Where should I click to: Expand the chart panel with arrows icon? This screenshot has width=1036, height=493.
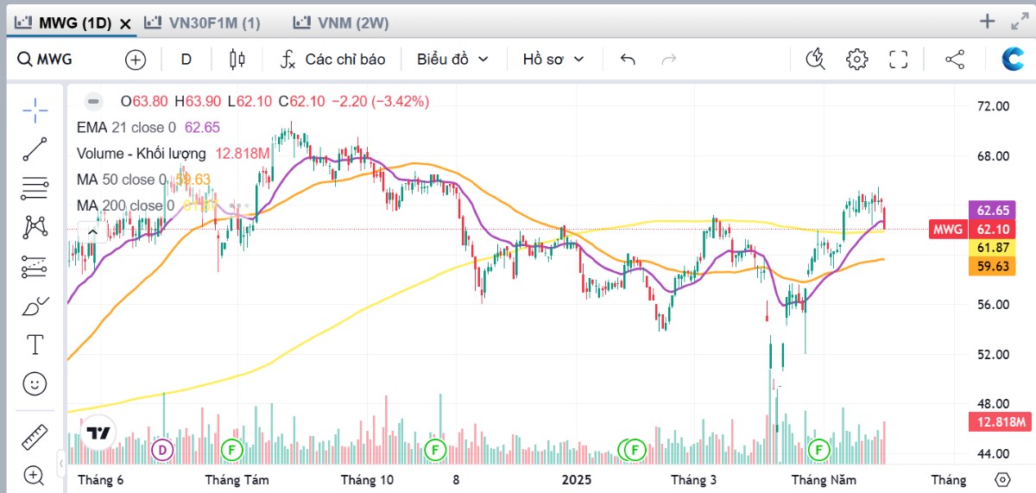[1019, 22]
